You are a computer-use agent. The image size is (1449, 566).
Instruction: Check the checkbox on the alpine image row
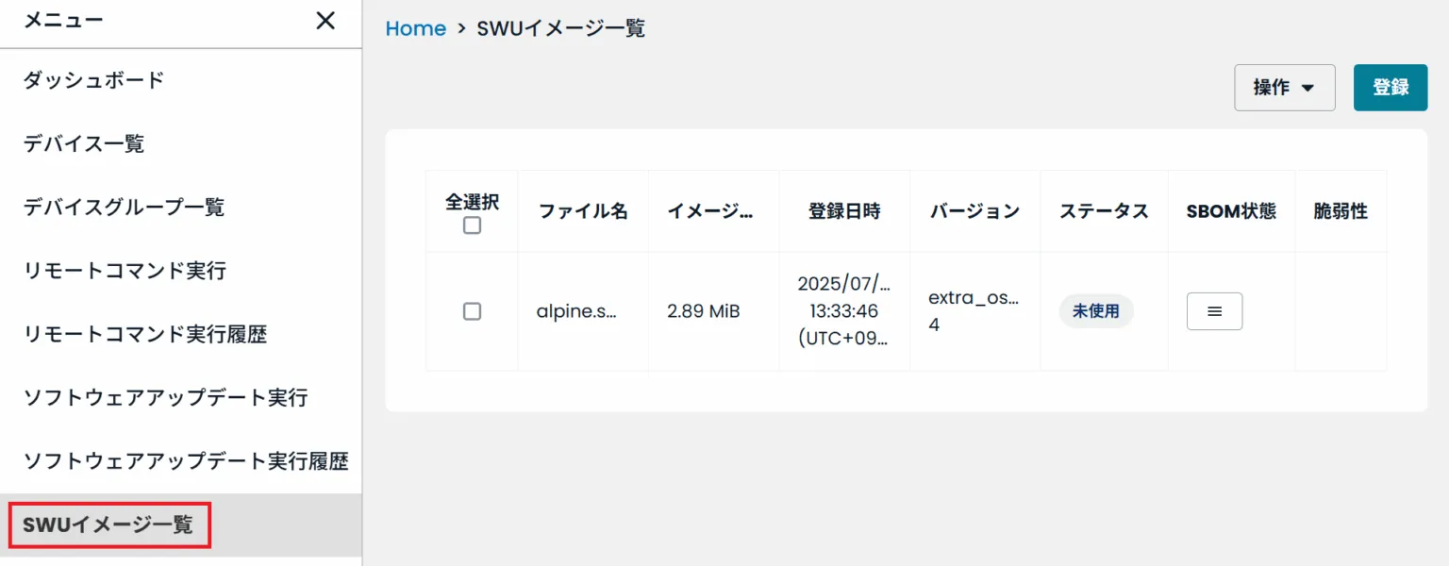(x=472, y=311)
